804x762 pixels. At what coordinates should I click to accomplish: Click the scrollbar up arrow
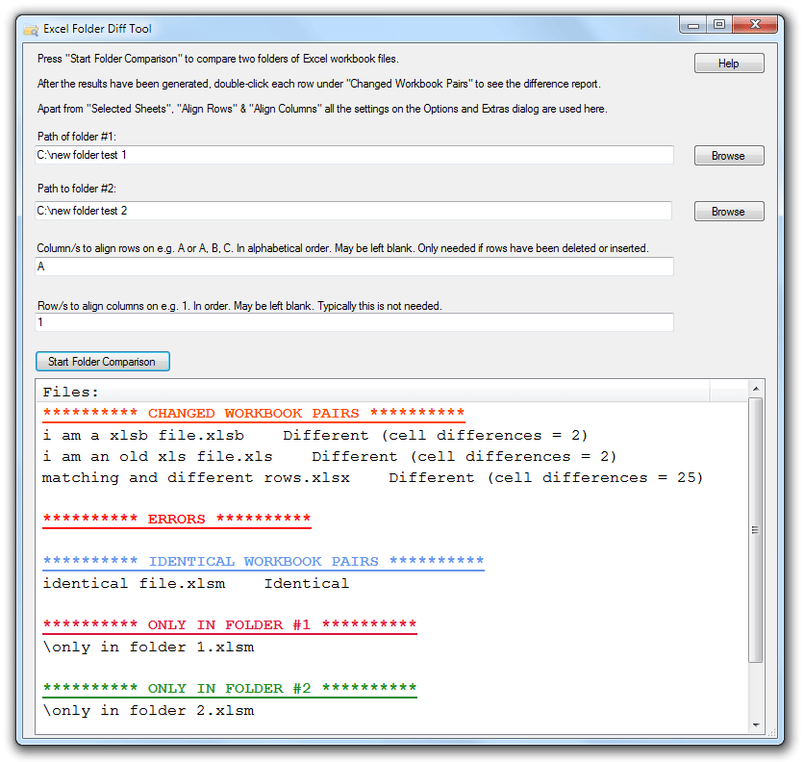pyautogui.click(x=756, y=387)
